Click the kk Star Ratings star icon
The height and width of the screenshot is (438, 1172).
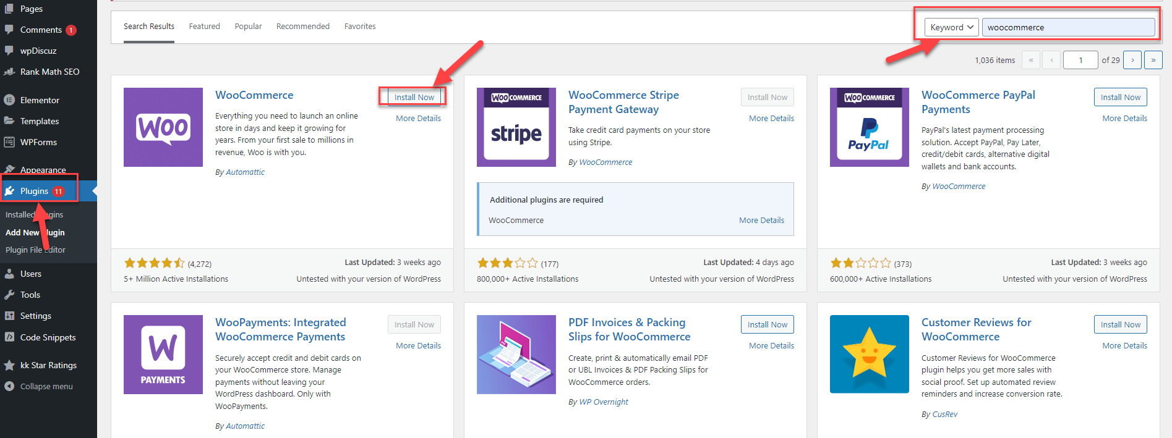point(9,365)
